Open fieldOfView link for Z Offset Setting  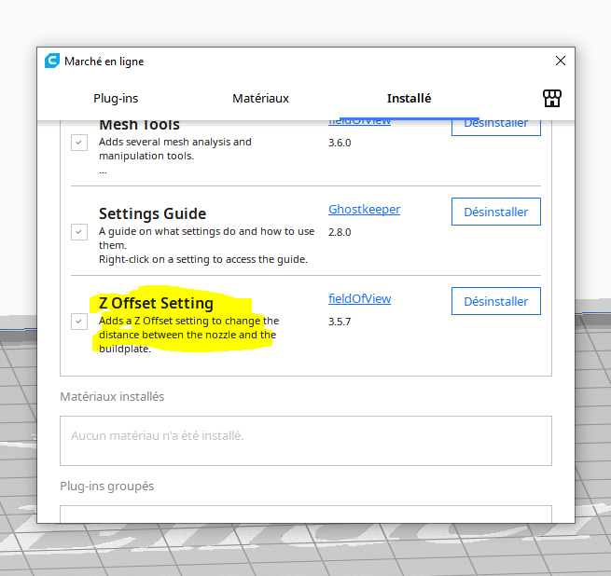click(x=360, y=298)
